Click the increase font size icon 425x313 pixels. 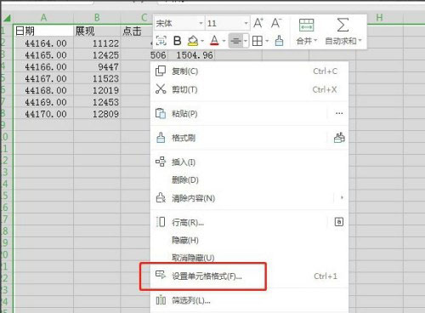tap(258, 23)
